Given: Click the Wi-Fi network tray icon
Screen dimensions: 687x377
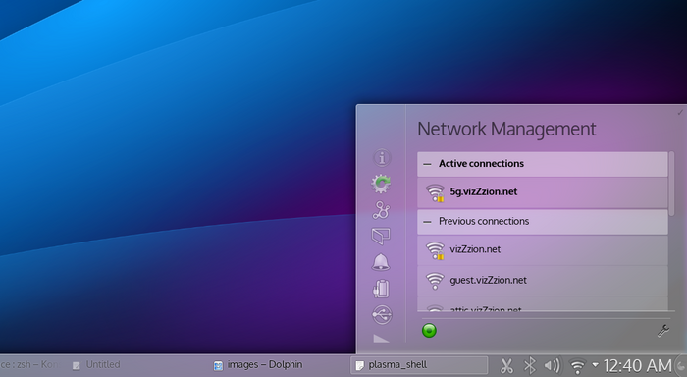Looking at the screenshot, I should [x=577, y=366].
